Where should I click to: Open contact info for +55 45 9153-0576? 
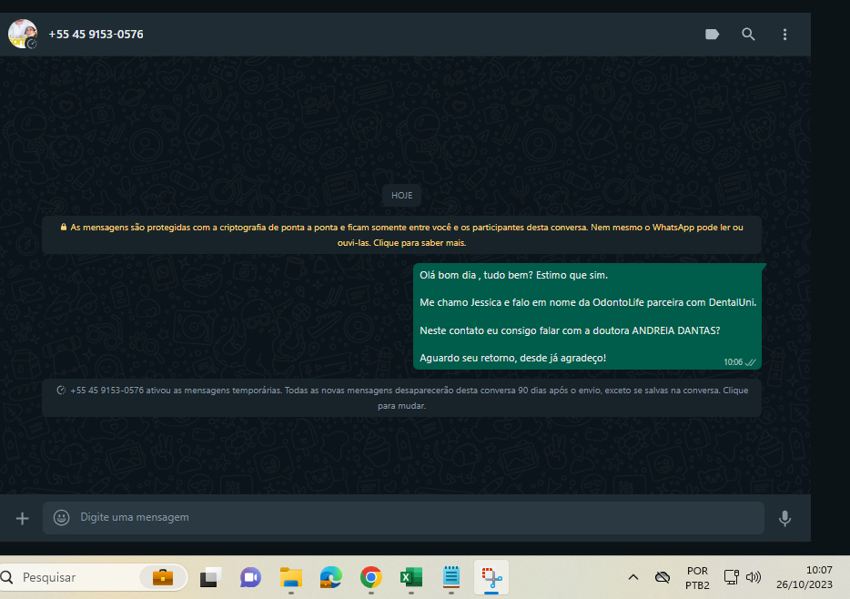[96, 35]
